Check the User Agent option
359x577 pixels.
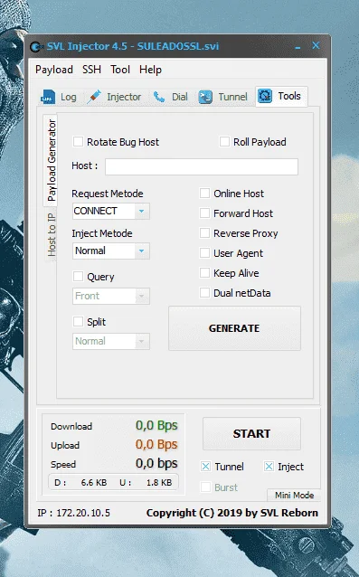tap(204, 253)
